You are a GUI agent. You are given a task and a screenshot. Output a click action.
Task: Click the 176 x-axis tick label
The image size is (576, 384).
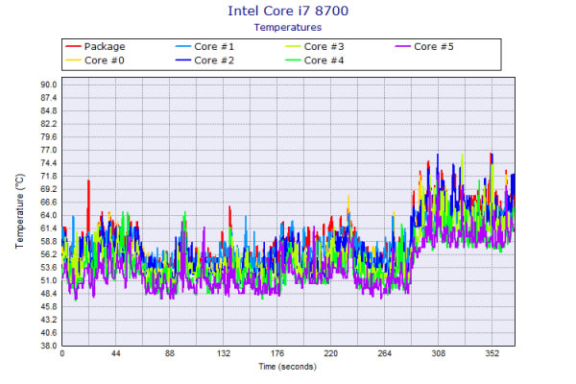[x=277, y=353]
